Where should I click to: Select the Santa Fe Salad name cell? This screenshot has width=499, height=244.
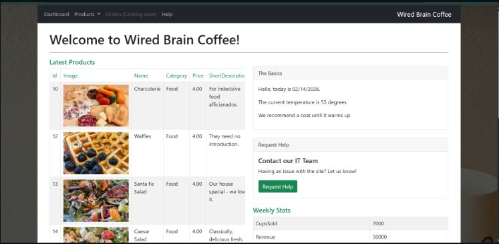[148, 201]
